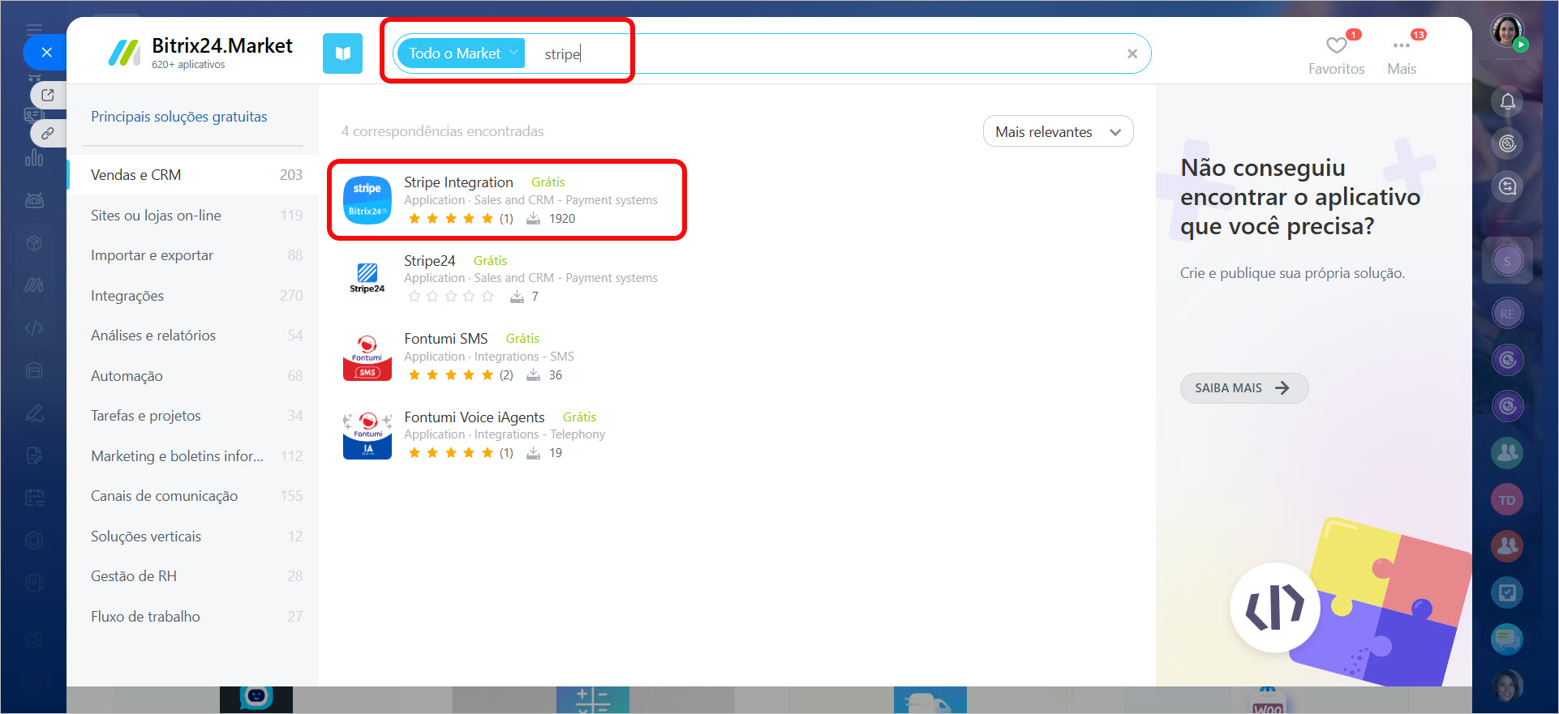Open the Stripe24 app icon
Image resolution: width=1559 pixels, height=714 pixels.
point(367,278)
